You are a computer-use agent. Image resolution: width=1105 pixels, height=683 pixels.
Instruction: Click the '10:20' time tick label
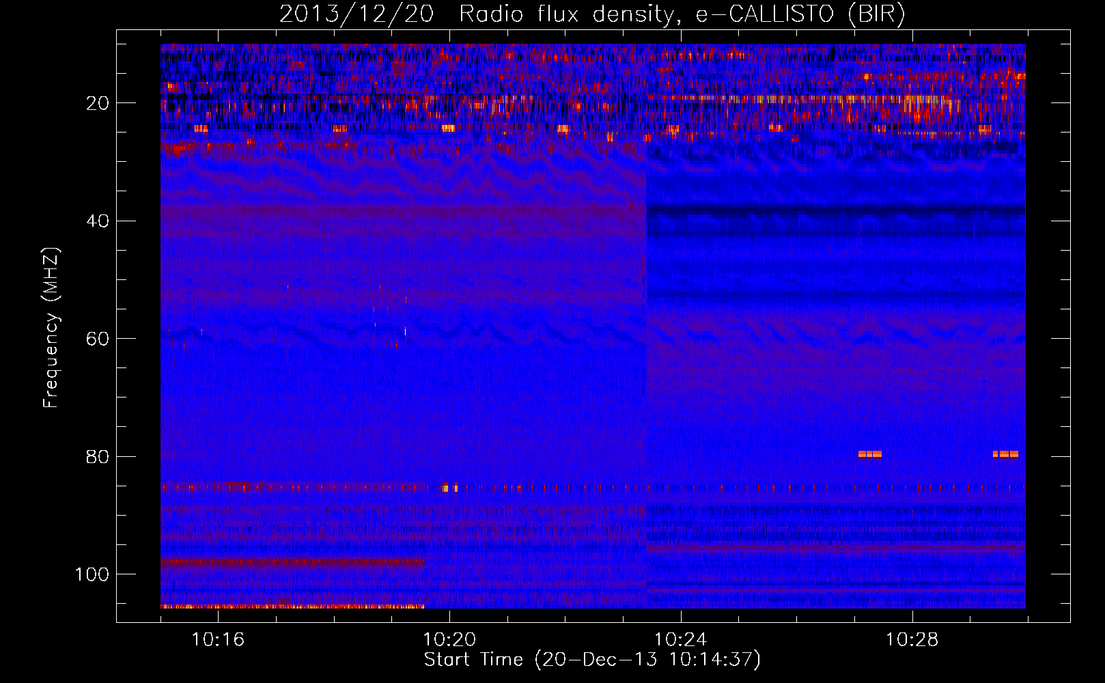tap(449, 640)
